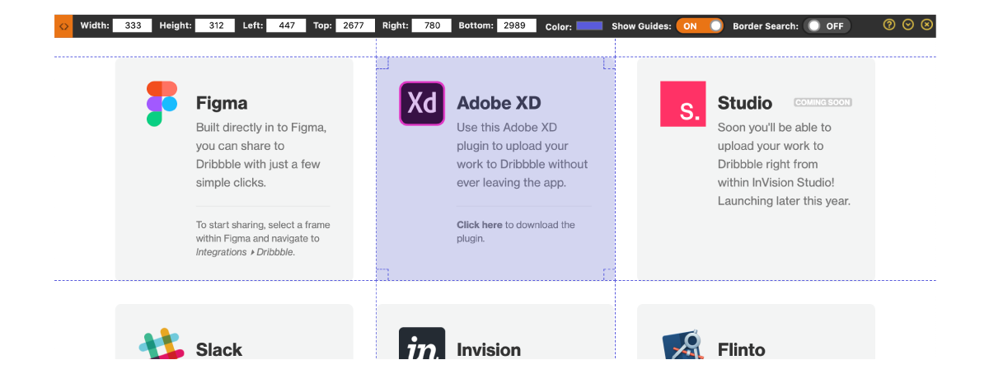Select the Left value field

(x=285, y=26)
